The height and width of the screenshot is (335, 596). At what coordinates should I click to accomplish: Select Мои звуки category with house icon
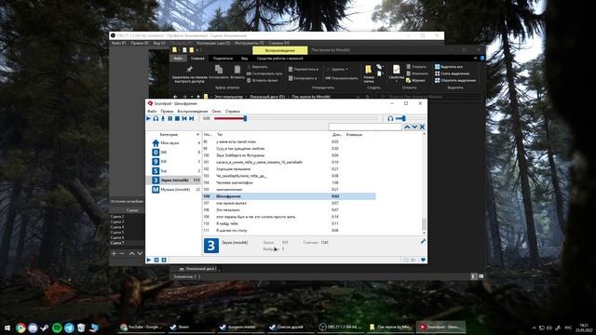pos(173,143)
